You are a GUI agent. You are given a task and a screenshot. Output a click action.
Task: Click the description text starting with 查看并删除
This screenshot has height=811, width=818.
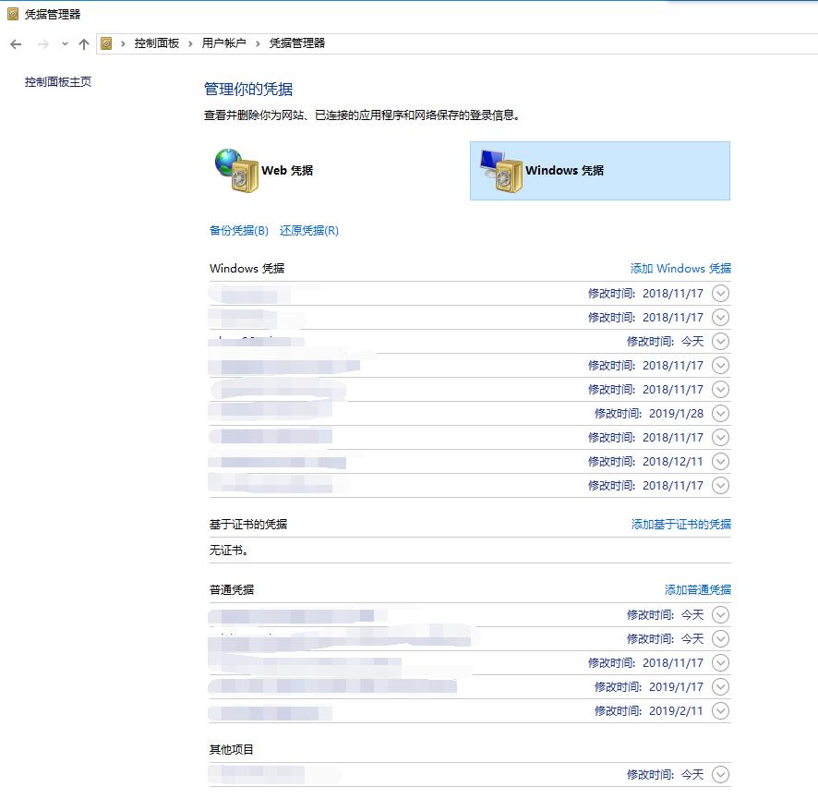[x=362, y=115]
